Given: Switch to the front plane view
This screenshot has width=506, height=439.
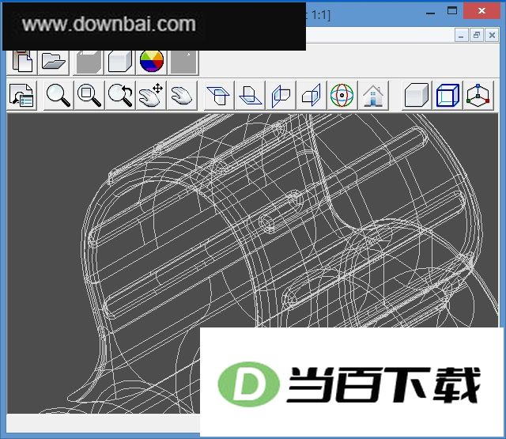Looking at the screenshot, I should [x=281, y=96].
